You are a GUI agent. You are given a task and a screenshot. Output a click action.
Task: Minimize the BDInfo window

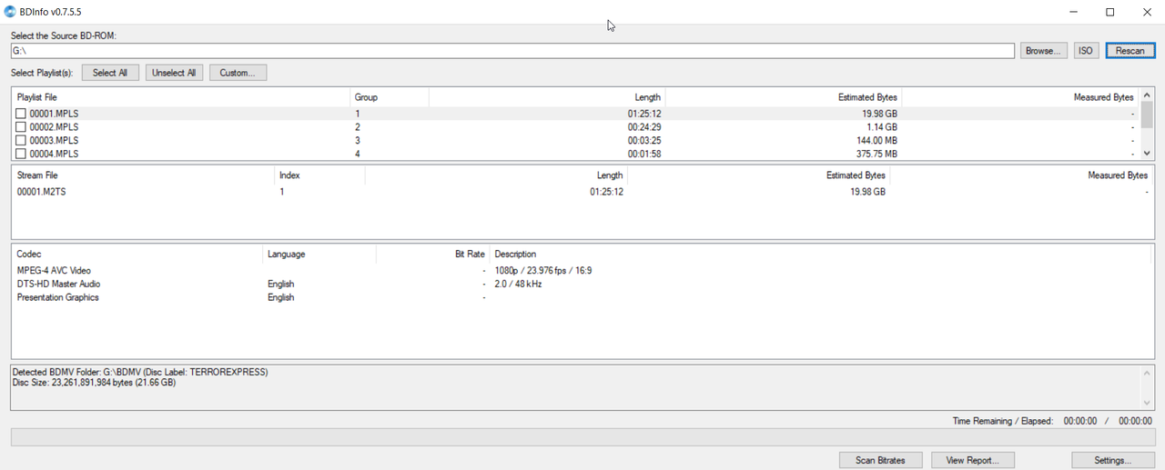point(1073,12)
